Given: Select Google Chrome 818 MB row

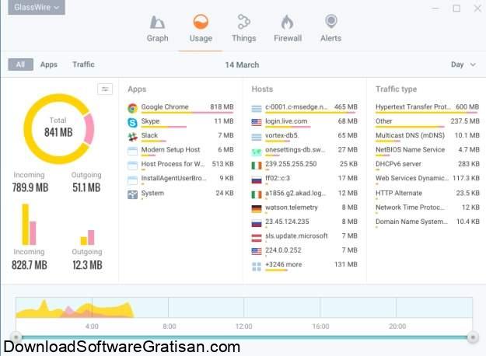Looking at the screenshot, I should (x=180, y=108).
